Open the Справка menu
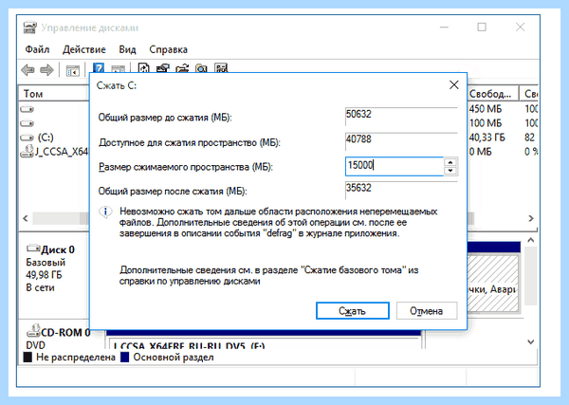The width and height of the screenshot is (569, 405). (x=169, y=49)
